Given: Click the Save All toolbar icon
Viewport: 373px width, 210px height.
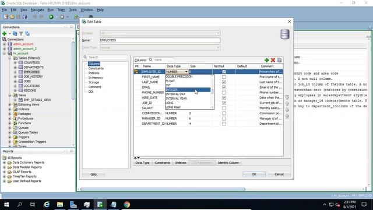Looking at the screenshot, I should click(24, 17).
